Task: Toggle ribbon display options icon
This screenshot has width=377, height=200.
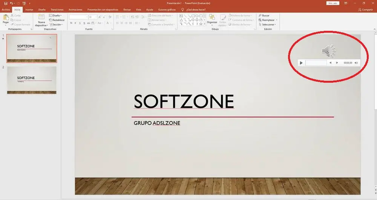Action: tap(345, 3)
